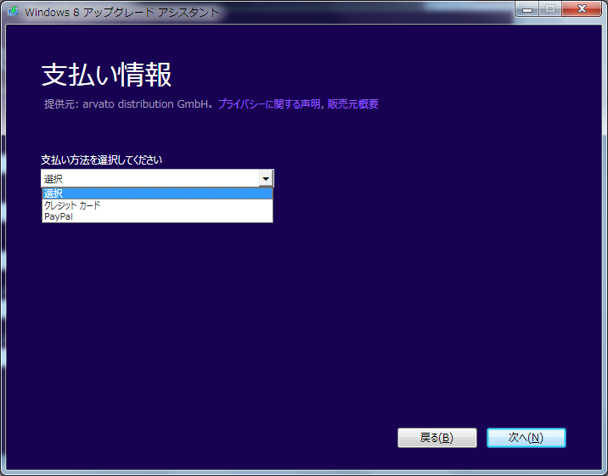Minimize the Upgrade Assistant window
The width and height of the screenshot is (608, 476).
(527, 8)
